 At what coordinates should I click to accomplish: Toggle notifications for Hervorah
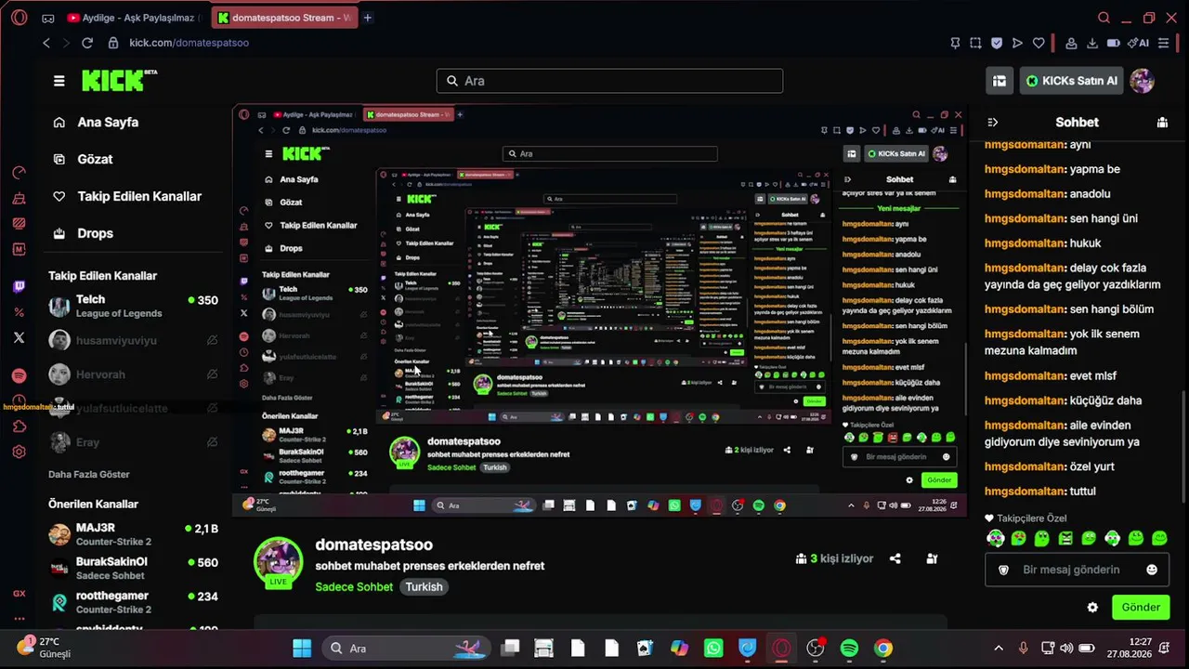212,374
